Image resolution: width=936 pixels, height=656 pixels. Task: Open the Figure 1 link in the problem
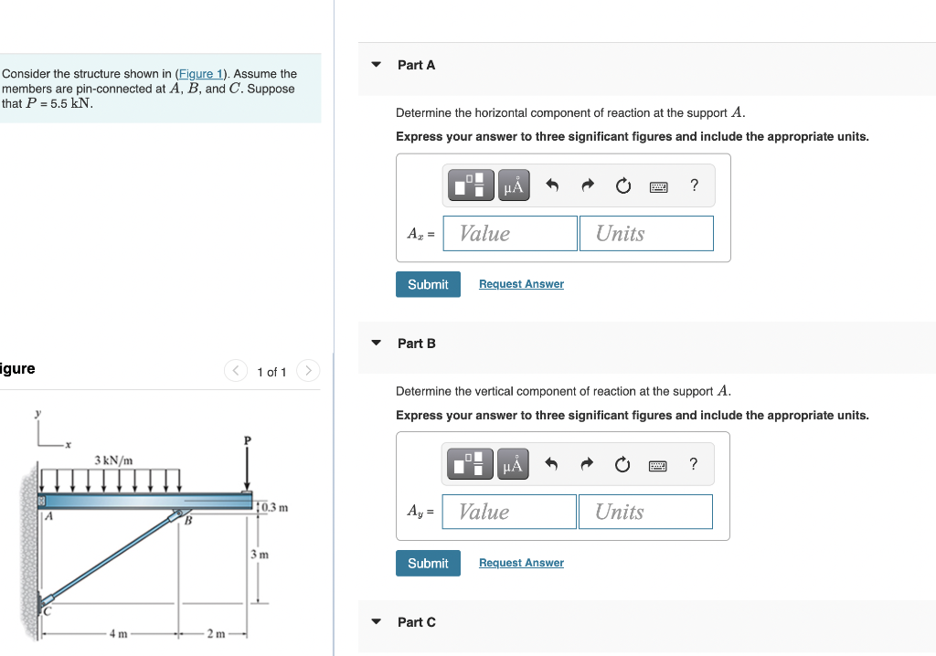pyautogui.click(x=200, y=73)
